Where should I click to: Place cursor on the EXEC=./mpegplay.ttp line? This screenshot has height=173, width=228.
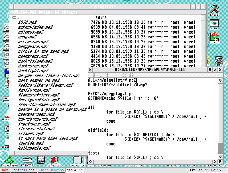click(x=110, y=94)
